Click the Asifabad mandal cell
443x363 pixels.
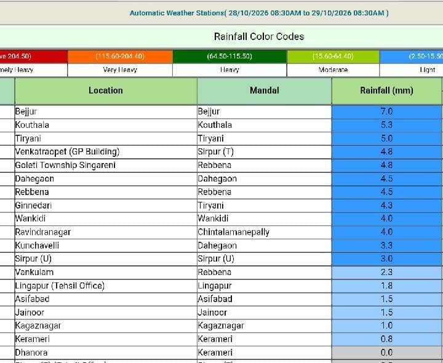(265, 299)
